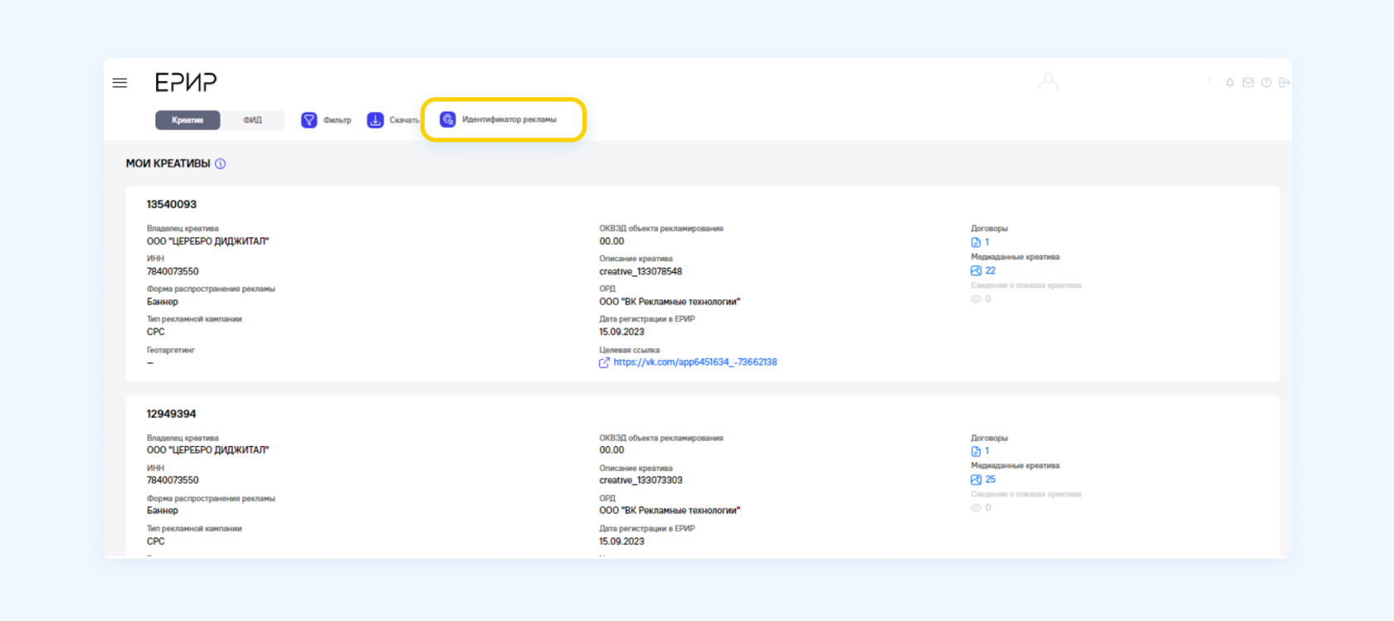Open the help question-mark icon
Image resolution: width=1394 pixels, height=621 pixels.
(1266, 82)
